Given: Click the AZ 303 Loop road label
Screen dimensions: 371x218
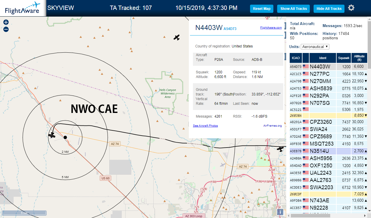Looking at the screenshot, I should [x=194, y=216].
